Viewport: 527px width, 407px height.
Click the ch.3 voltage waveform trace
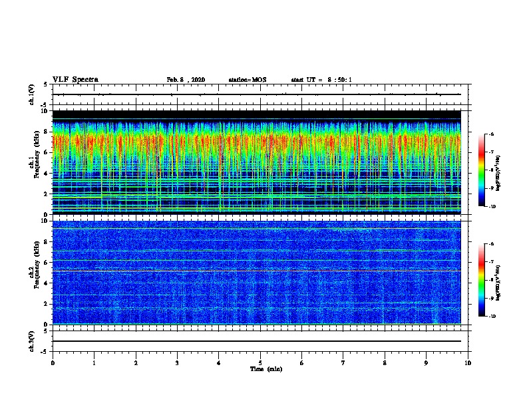click(x=256, y=341)
